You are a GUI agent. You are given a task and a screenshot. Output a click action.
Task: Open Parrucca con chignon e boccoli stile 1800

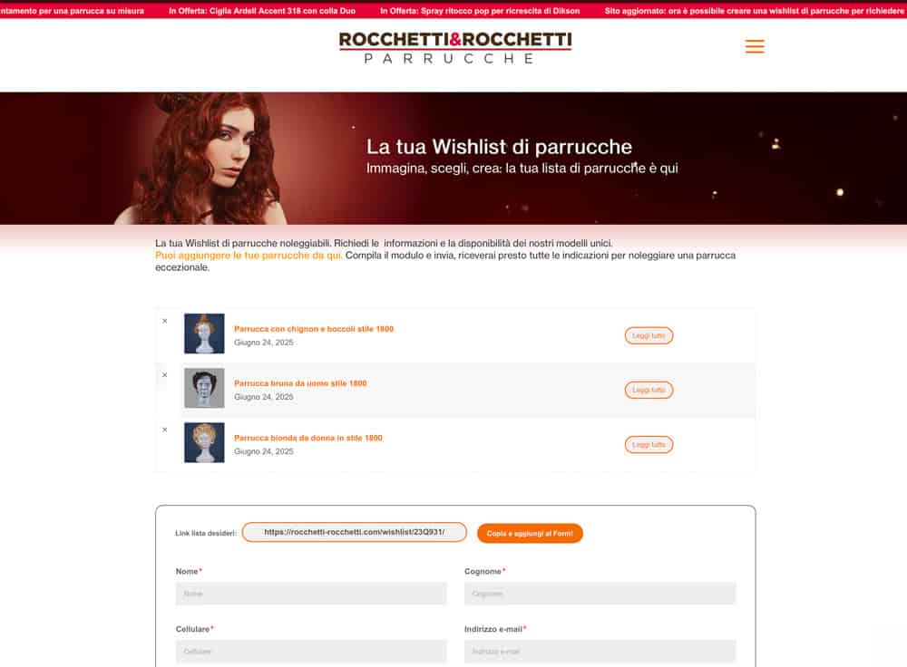[314, 329]
